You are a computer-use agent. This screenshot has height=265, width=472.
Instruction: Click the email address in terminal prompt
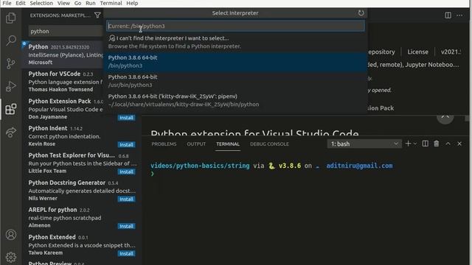click(359, 166)
